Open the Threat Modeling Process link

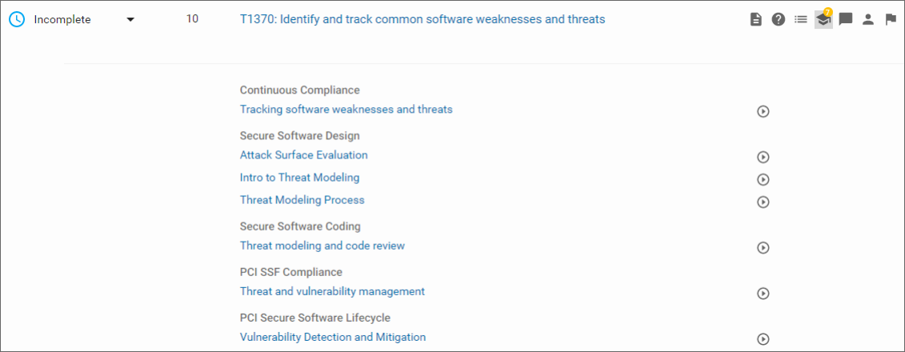click(302, 200)
